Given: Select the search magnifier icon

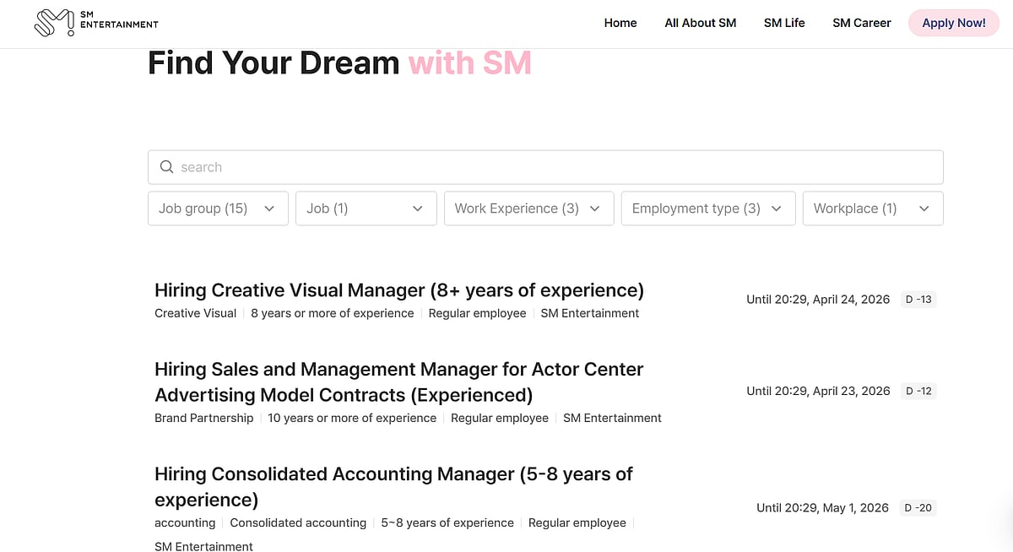Looking at the screenshot, I should coord(166,167).
